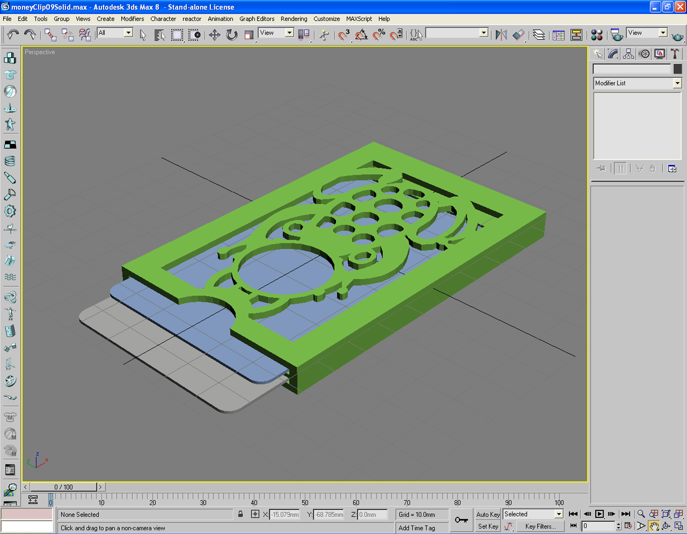Viewport: 687px width, 534px height.
Task: Click the Key Filters button
Action: click(x=540, y=527)
